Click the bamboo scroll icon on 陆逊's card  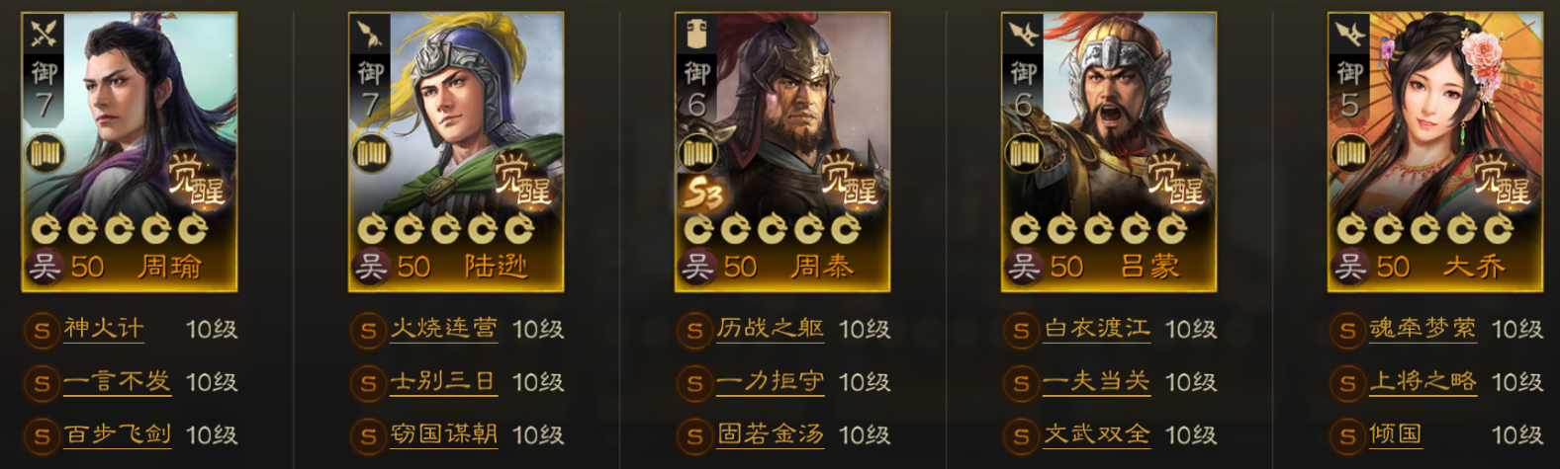371,153
